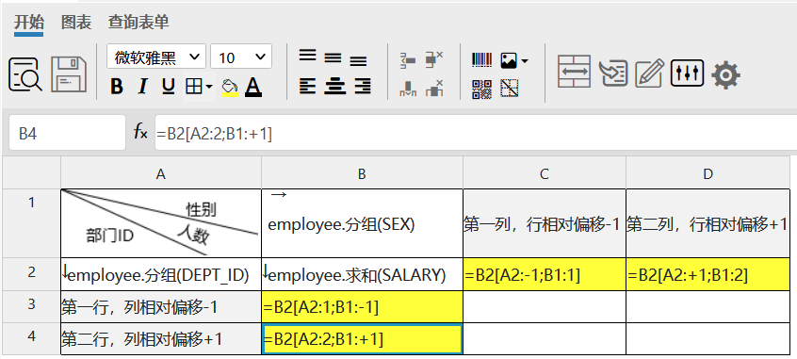Select the diagonal header cell A1

tap(161, 223)
